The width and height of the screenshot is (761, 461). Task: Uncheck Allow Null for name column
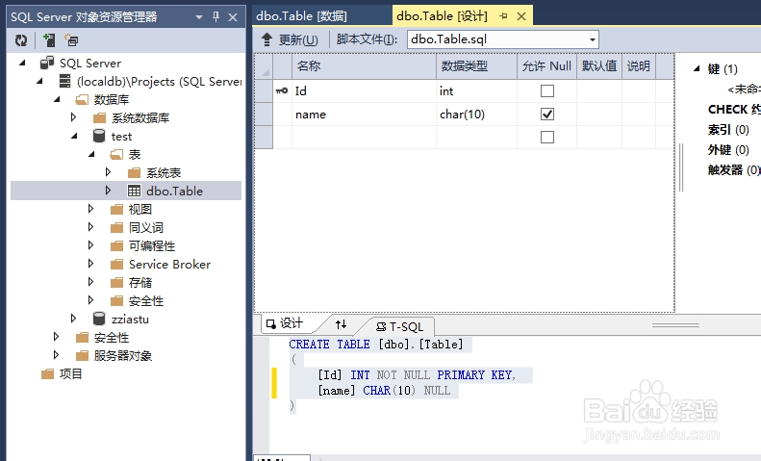coord(547,114)
